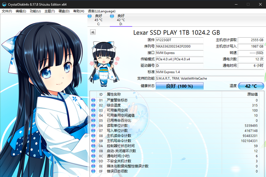This screenshot has height=177, width=266.
Task: Click the power on hours value 6 小时
Action: [251, 66]
